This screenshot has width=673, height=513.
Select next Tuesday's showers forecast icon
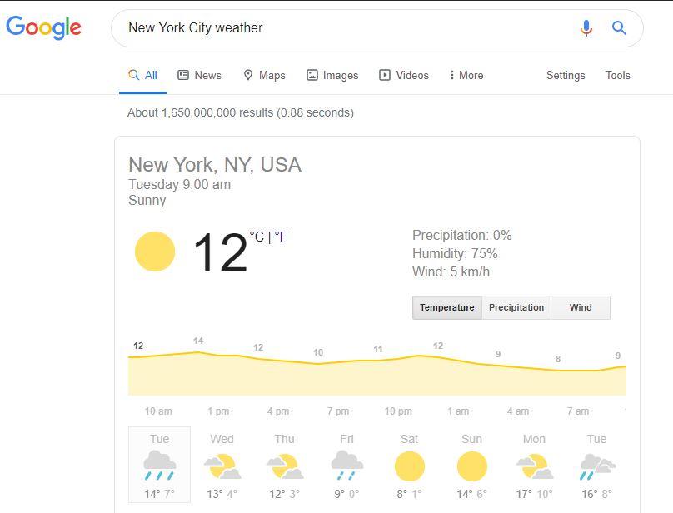(x=597, y=466)
